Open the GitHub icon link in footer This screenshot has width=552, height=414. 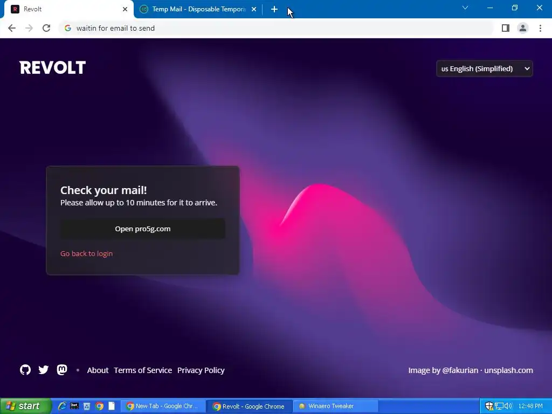click(25, 370)
